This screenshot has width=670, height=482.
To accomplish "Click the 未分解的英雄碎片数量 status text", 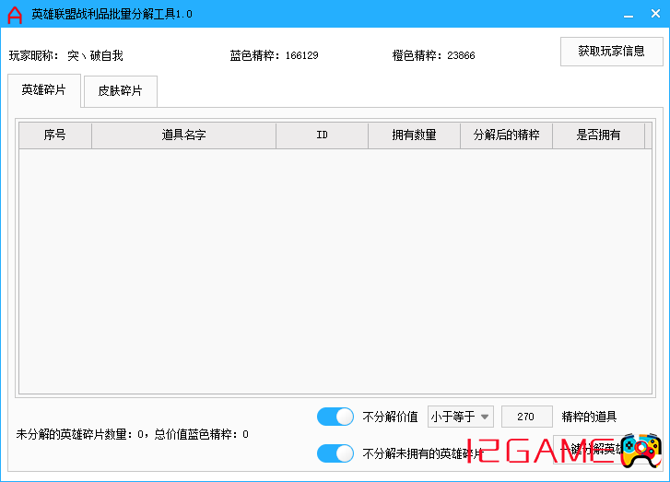I will pos(133,435).
